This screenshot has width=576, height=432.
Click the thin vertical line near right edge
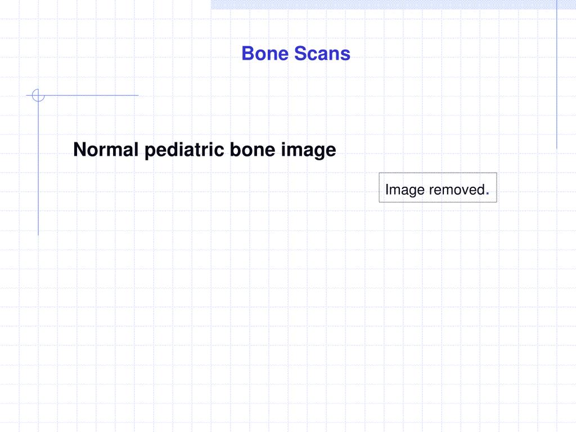point(556,74)
